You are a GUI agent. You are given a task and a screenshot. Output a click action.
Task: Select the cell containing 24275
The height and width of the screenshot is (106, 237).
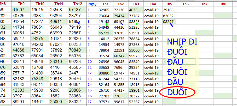pos(40,39)
